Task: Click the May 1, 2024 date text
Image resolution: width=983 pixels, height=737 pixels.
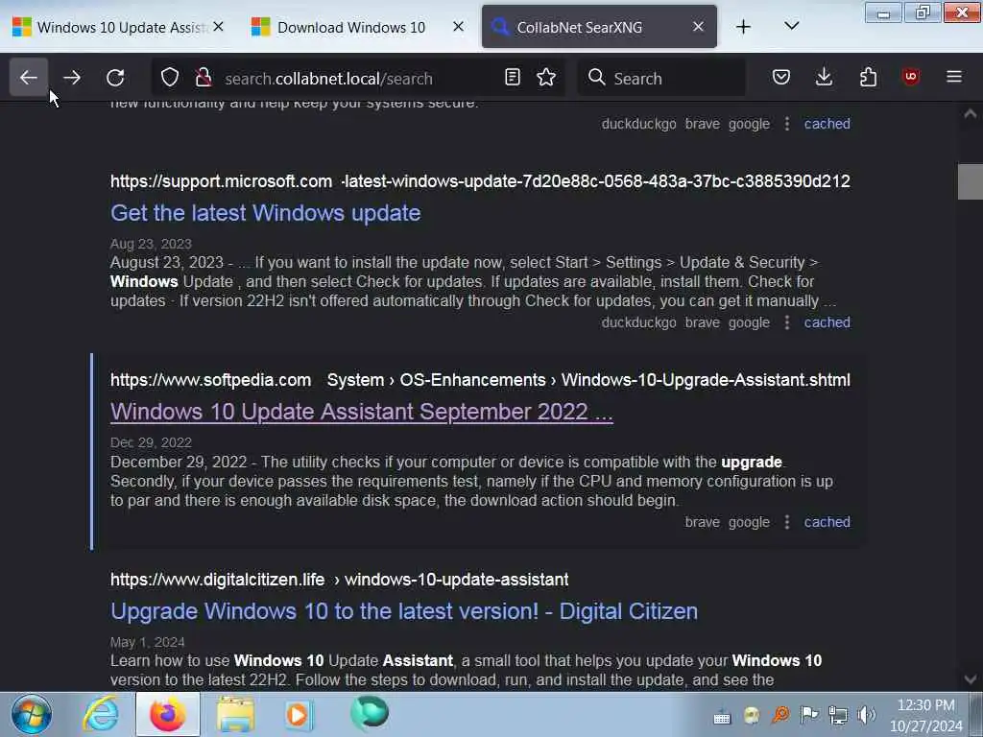Action: (x=147, y=642)
